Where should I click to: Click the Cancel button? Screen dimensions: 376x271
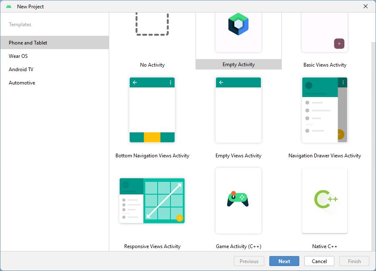click(319, 261)
